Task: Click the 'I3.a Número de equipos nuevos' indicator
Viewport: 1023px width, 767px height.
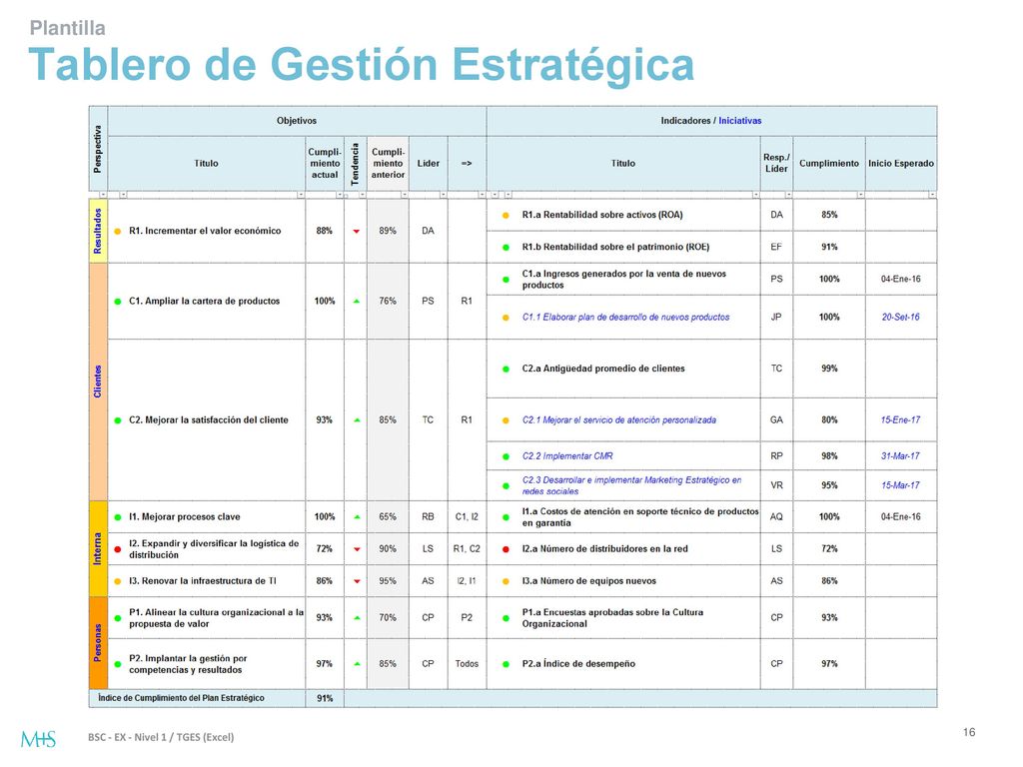Action: tap(589, 581)
